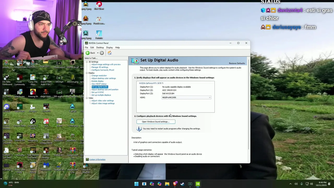Click the Discord desktop icon
The height and width of the screenshot is (188, 334).
tap(7, 108)
